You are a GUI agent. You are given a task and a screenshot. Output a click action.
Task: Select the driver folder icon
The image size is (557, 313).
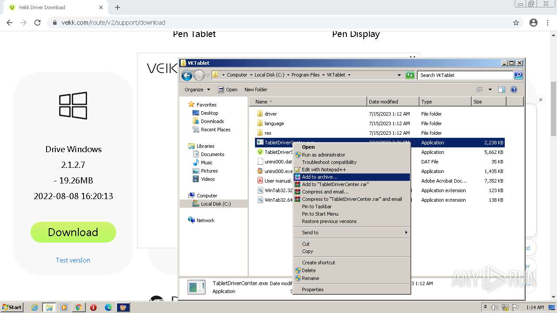[260, 114]
